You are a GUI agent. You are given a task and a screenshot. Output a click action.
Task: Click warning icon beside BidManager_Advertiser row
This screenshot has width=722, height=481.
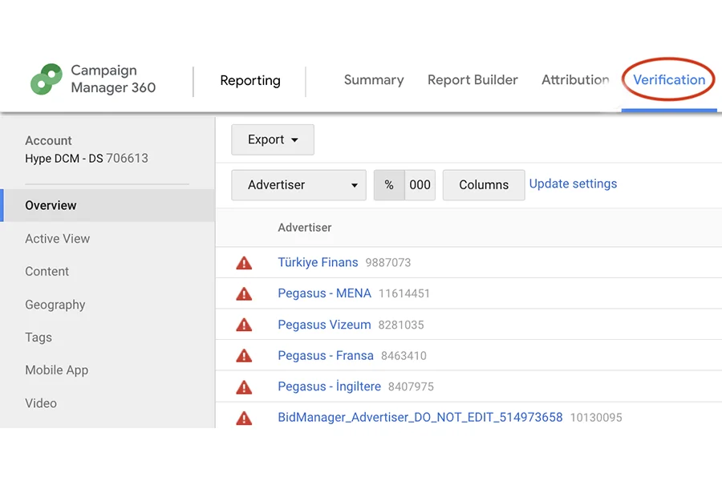[x=244, y=418]
